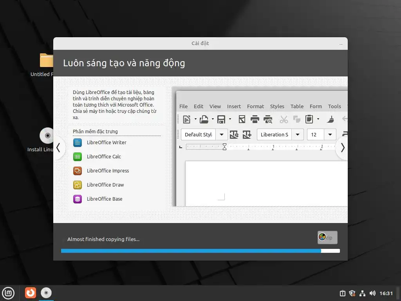
Task: Click the font size 12 field
Action: pyautogui.click(x=316, y=135)
